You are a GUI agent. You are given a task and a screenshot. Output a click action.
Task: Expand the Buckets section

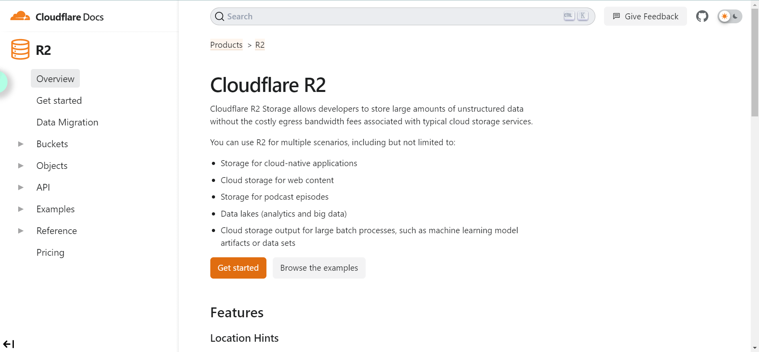[x=21, y=144]
